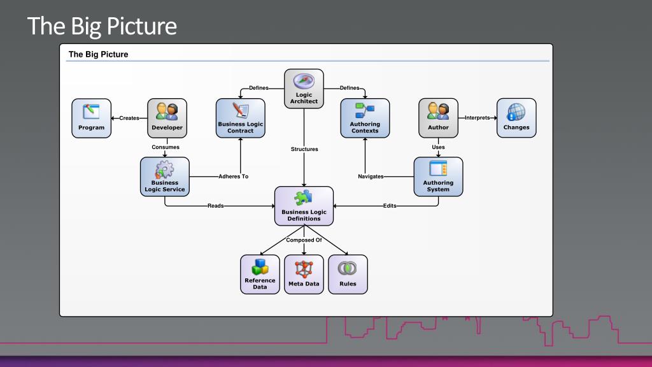The height and width of the screenshot is (367, 652).
Task: Click the 'Logic Architect' caption text
Action: 304,98
